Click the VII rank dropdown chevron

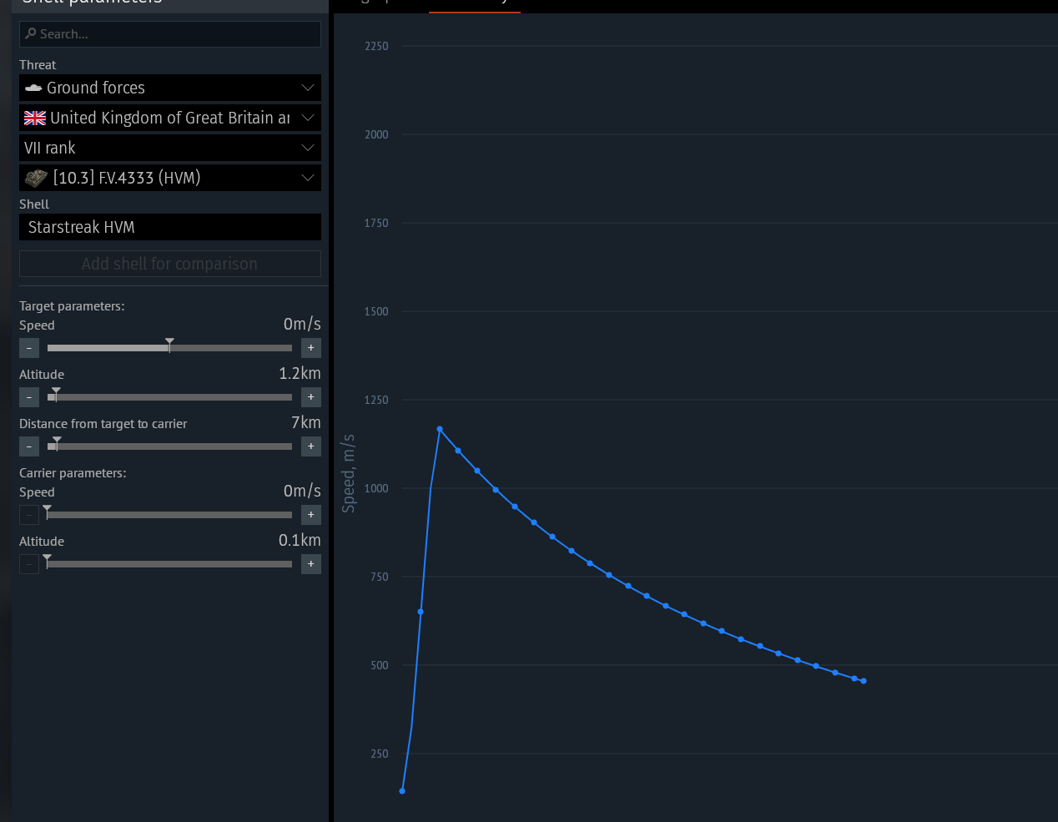pos(308,148)
